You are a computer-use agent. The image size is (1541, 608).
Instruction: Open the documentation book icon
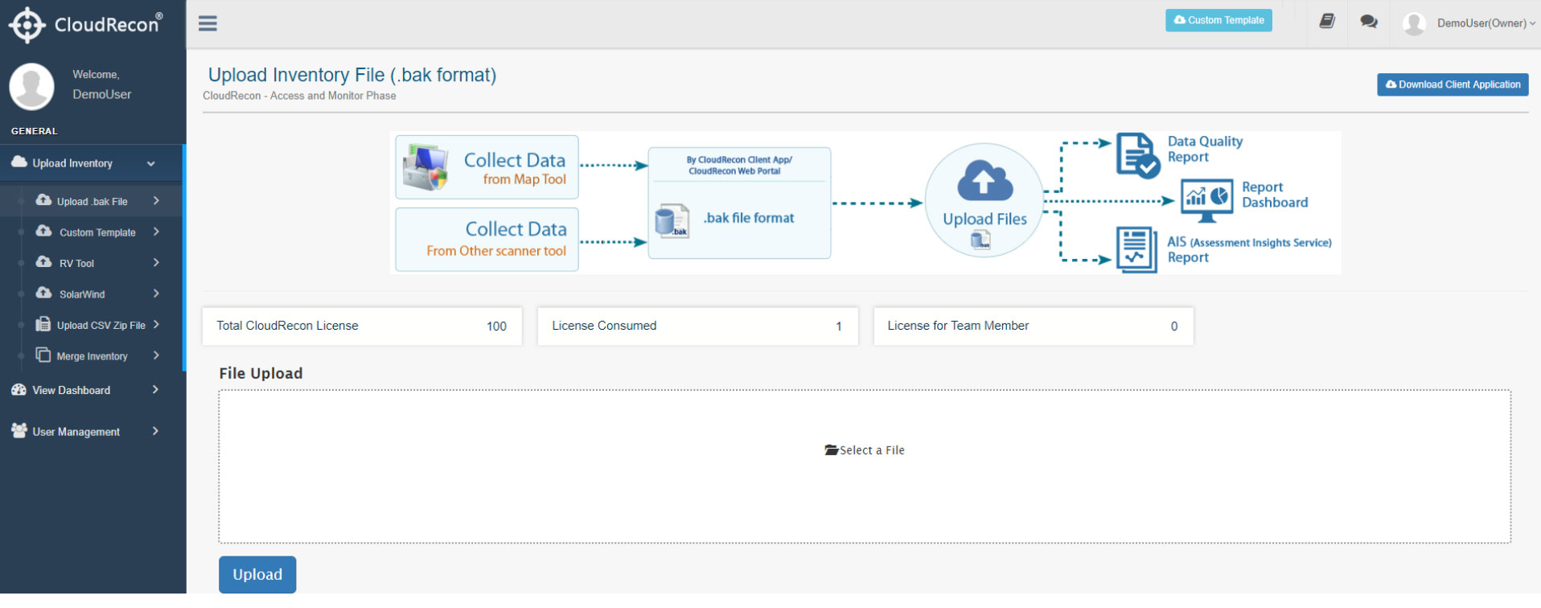[1327, 21]
